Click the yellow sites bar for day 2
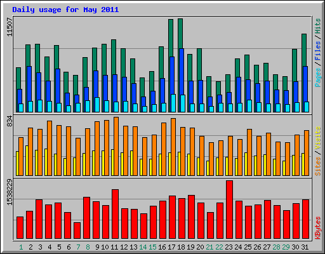Viewport: 325px width, 254px height. point(27,161)
